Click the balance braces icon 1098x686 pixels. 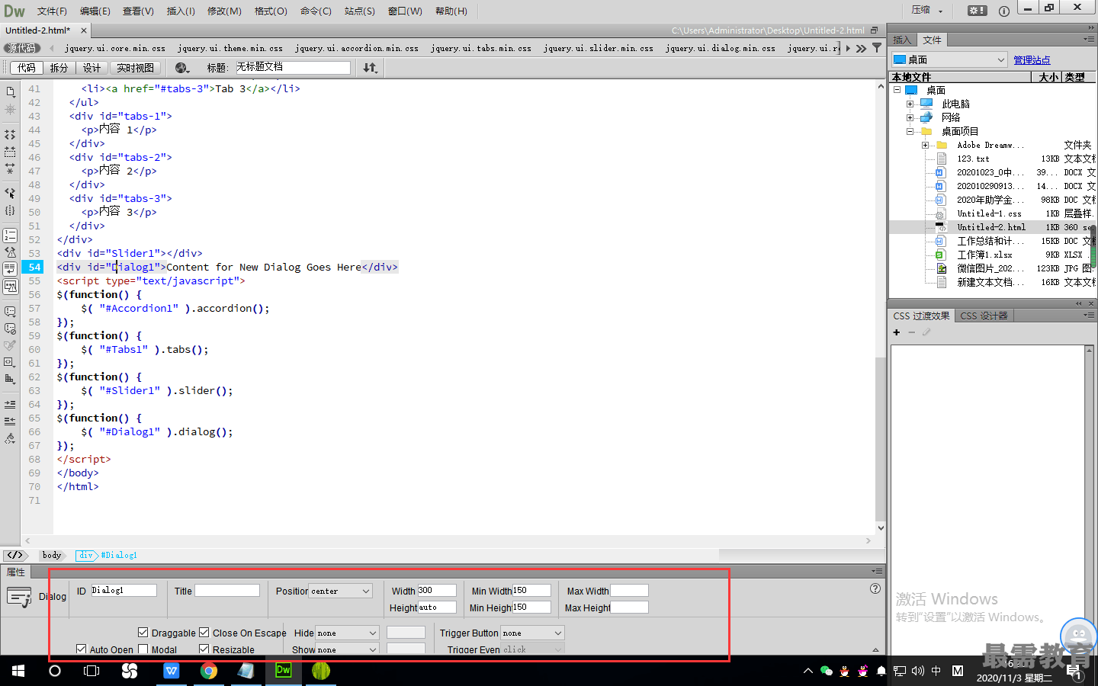10,210
